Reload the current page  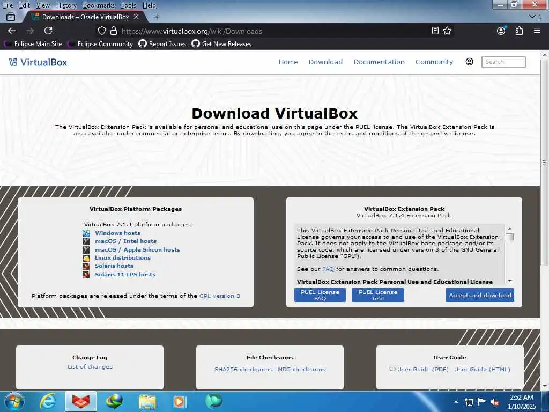pos(48,31)
